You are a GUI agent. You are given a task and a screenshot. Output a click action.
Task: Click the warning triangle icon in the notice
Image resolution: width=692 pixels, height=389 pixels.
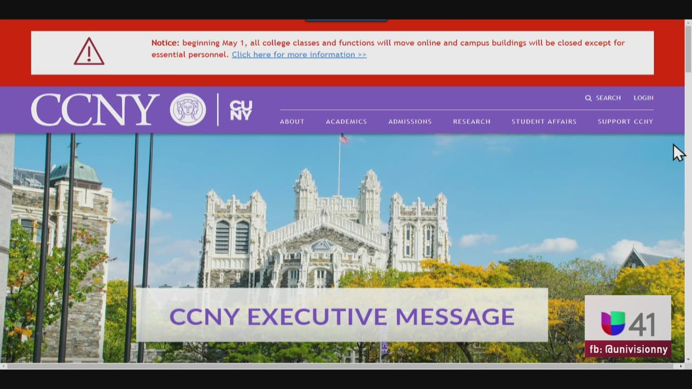89,52
